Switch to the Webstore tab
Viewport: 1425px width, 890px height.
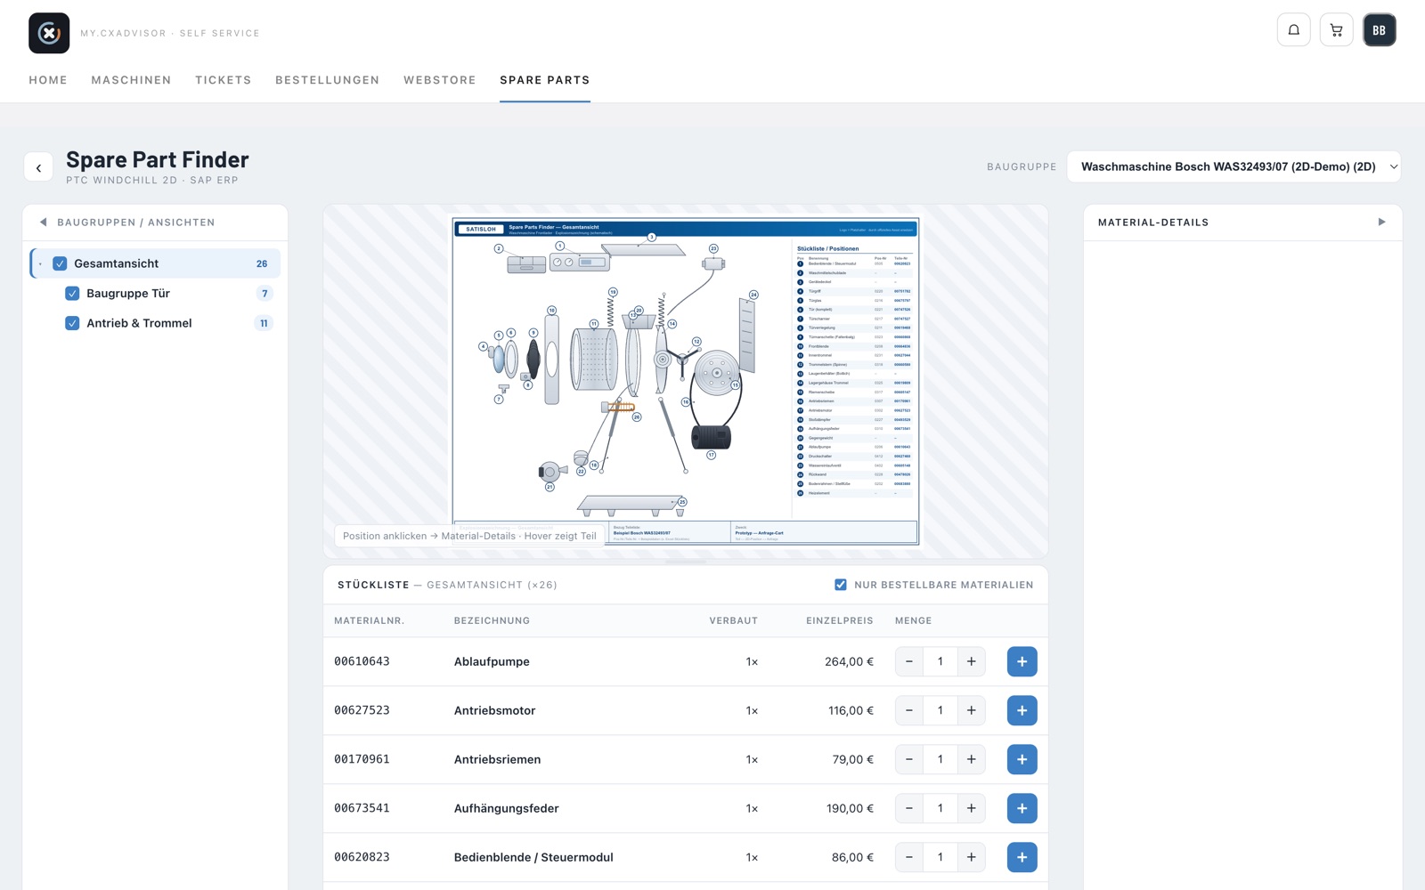[x=440, y=80]
